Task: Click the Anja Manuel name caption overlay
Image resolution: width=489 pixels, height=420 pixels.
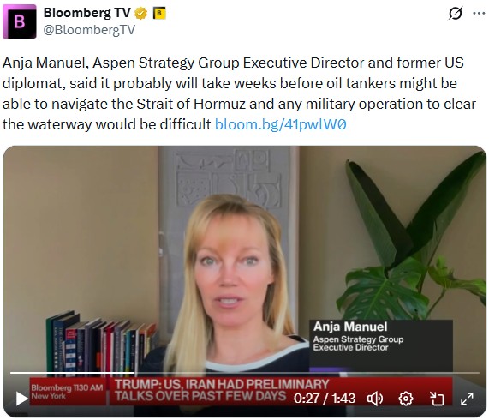Action: [x=350, y=327]
